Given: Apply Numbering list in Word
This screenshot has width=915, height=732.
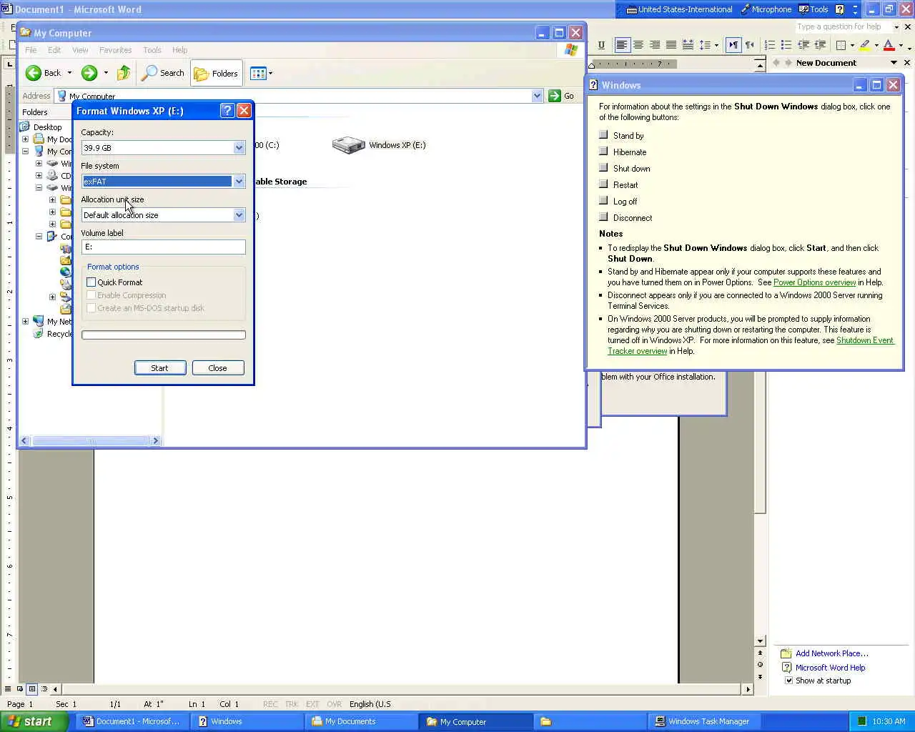Looking at the screenshot, I should pos(770,45).
